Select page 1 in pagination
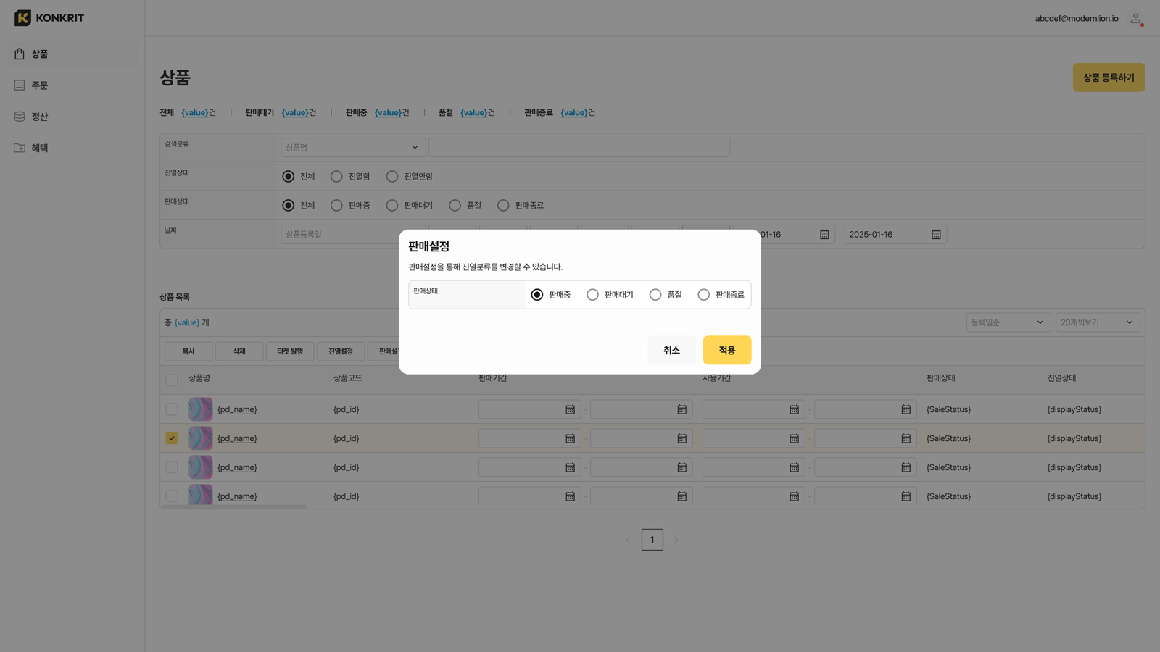1160x652 pixels. point(652,540)
